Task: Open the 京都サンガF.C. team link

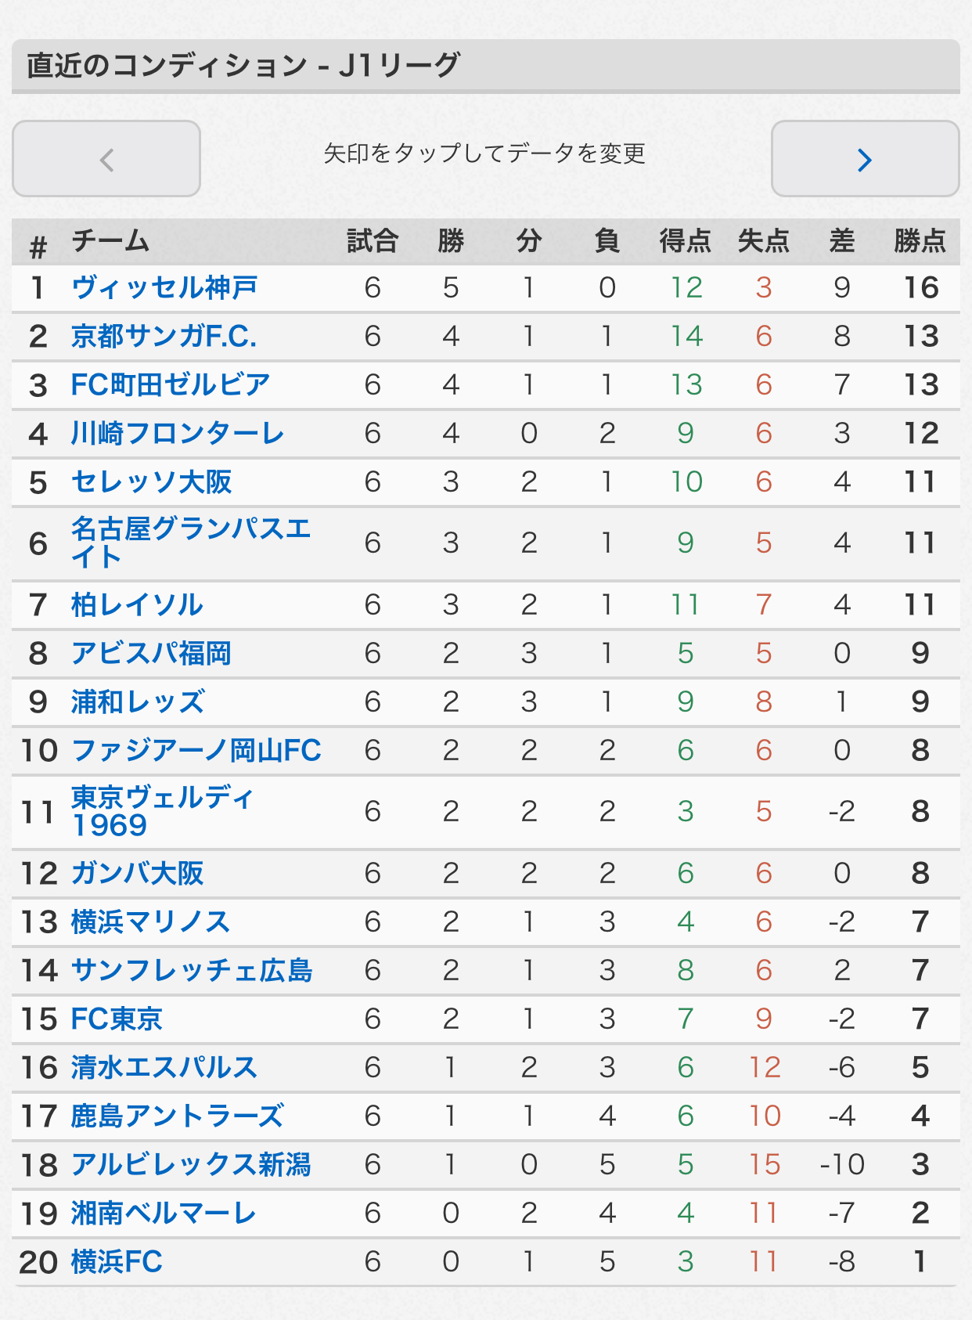Action: point(164,337)
